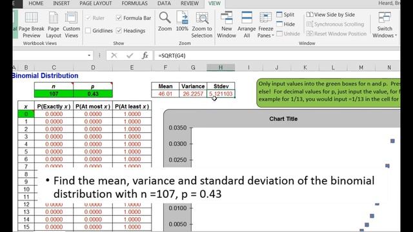The height and width of the screenshot is (232, 413).
Task: Click the Stdev header cell
Action: point(221,86)
